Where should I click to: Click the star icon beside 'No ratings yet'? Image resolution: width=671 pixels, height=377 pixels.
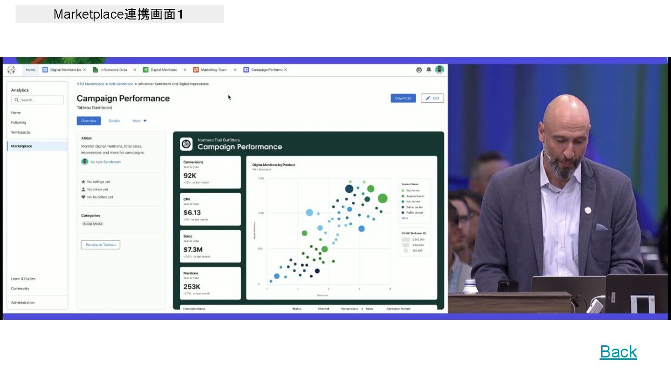tap(83, 182)
